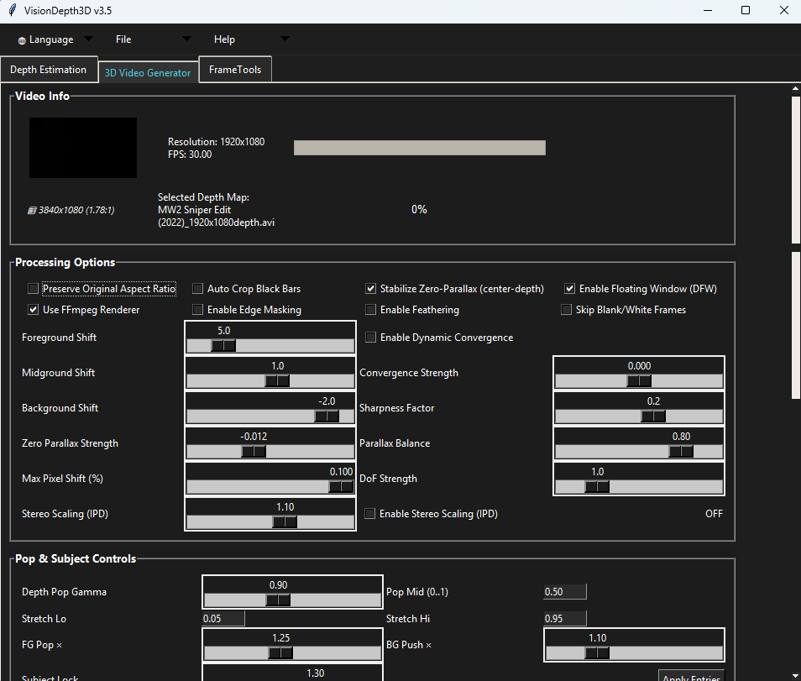Enable Preserve Original Aspect Ratio checkbox

coord(34,289)
